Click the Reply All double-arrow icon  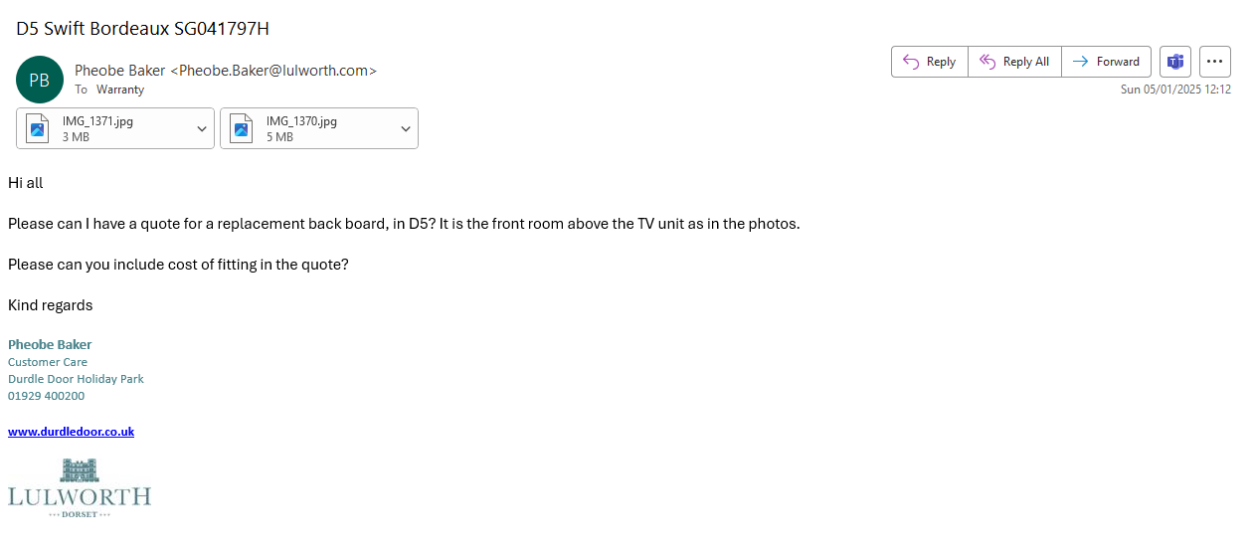pyautogui.click(x=987, y=62)
